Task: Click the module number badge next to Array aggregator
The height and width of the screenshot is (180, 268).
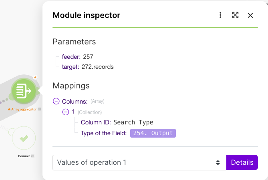Action: pyautogui.click(x=39, y=109)
